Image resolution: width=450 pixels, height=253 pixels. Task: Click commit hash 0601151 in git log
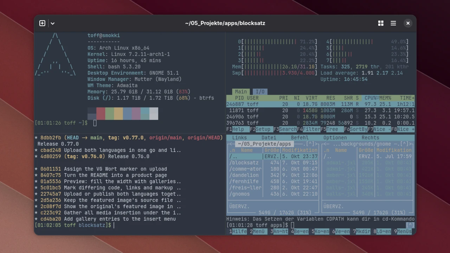(51, 169)
